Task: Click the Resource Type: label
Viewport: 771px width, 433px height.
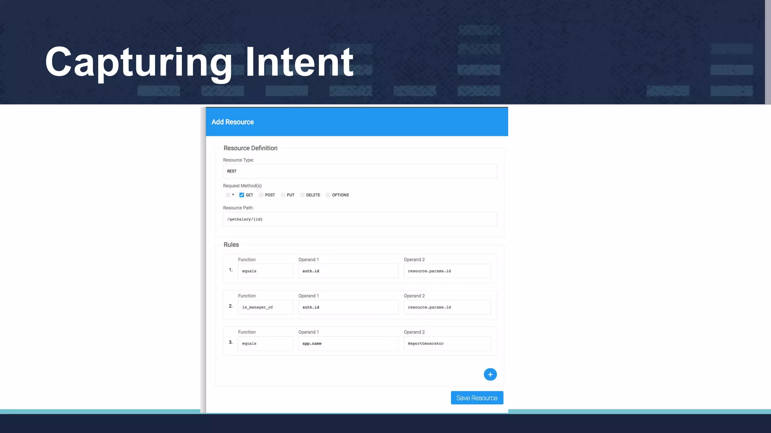Action: 238,160
